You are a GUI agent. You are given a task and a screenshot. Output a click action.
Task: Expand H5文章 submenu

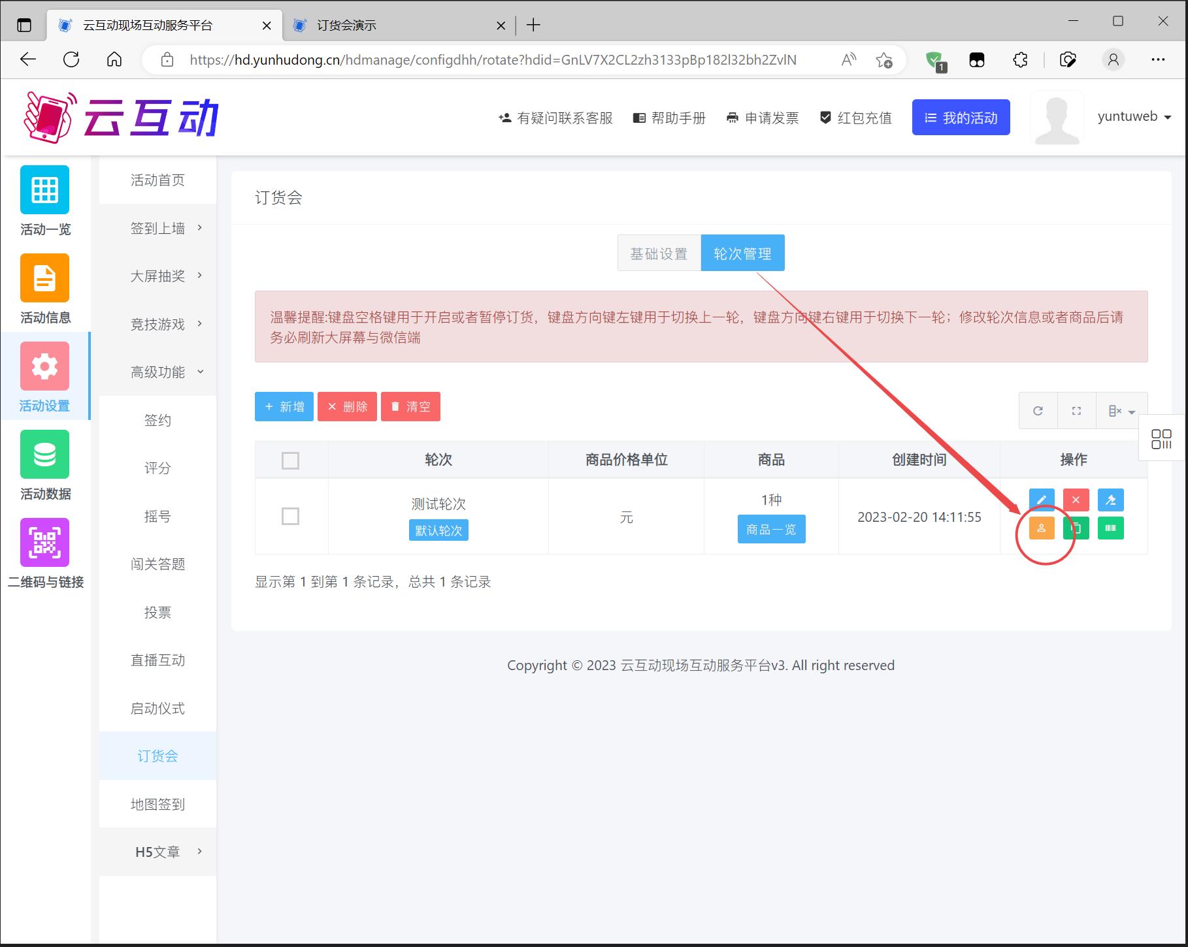[157, 852]
